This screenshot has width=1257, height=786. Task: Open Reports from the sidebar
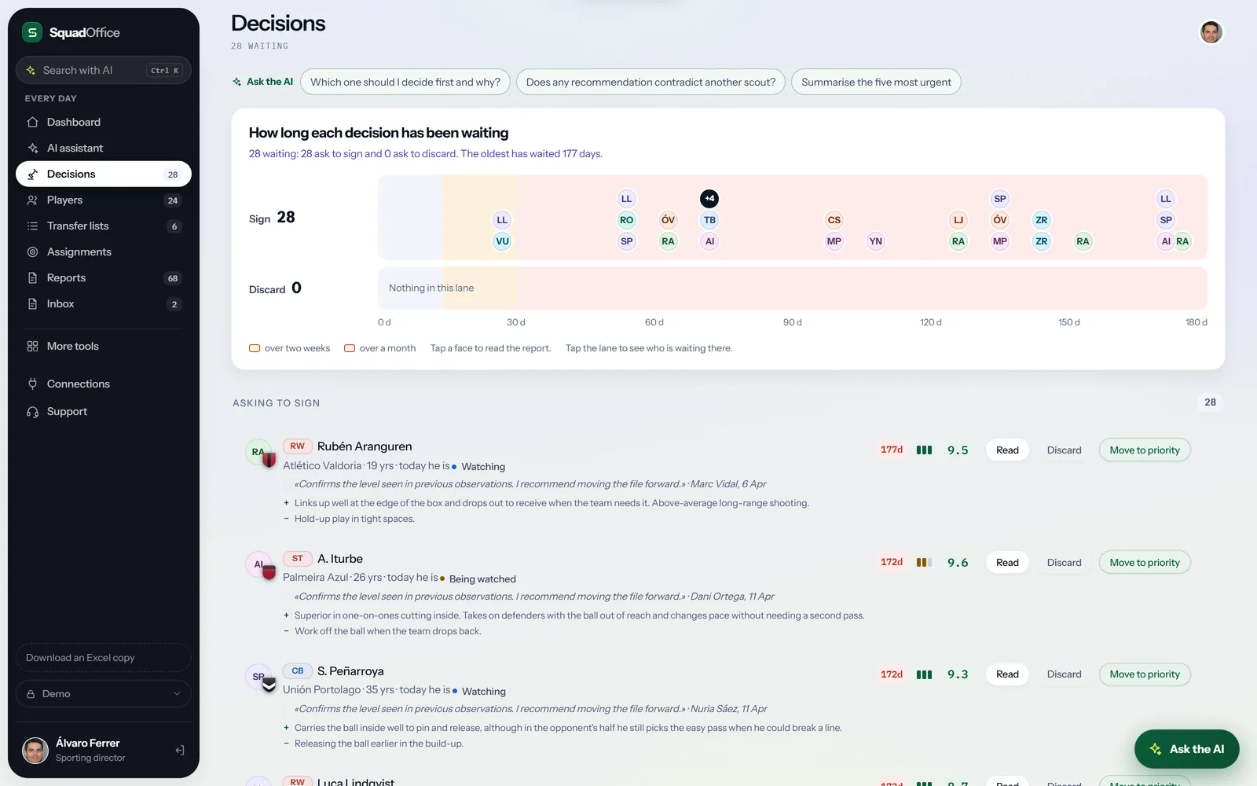[x=104, y=277]
